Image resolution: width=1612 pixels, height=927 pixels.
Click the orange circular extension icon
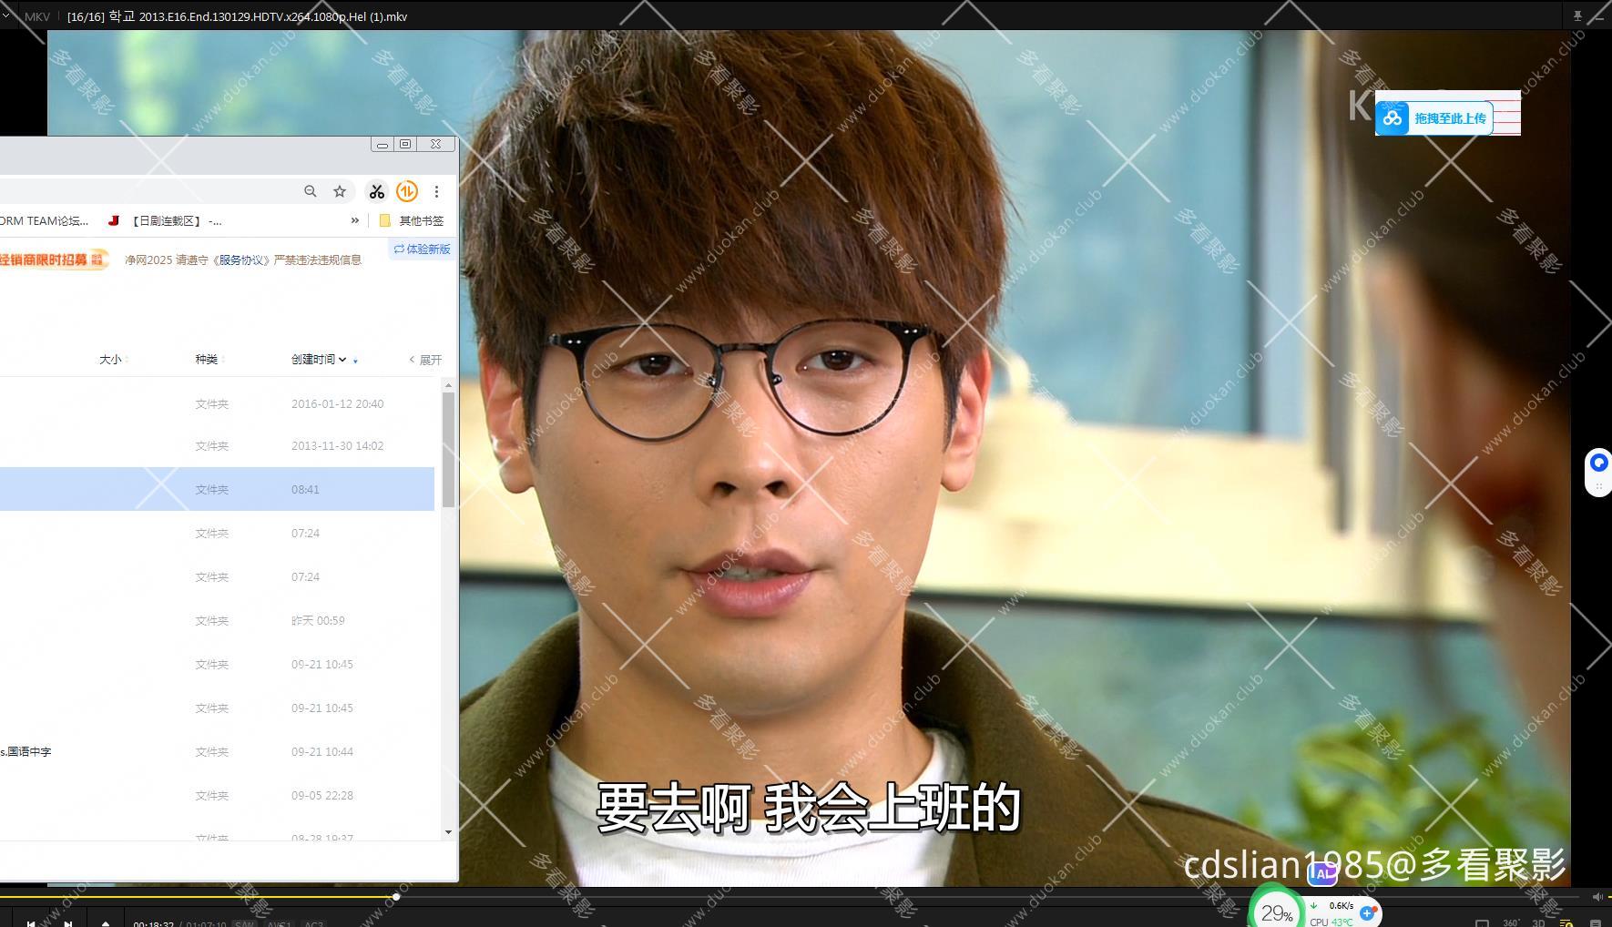407,192
